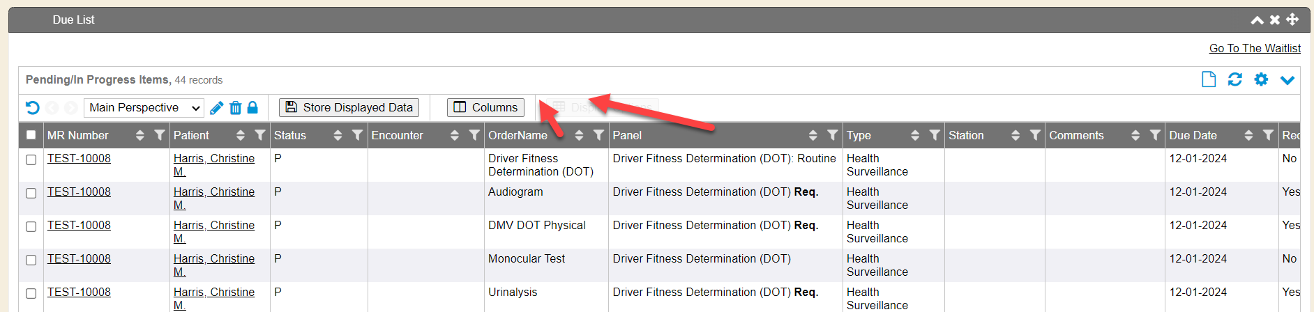The image size is (1314, 312).
Task: Open grid settings via gear icon
Action: tap(1260, 79)
